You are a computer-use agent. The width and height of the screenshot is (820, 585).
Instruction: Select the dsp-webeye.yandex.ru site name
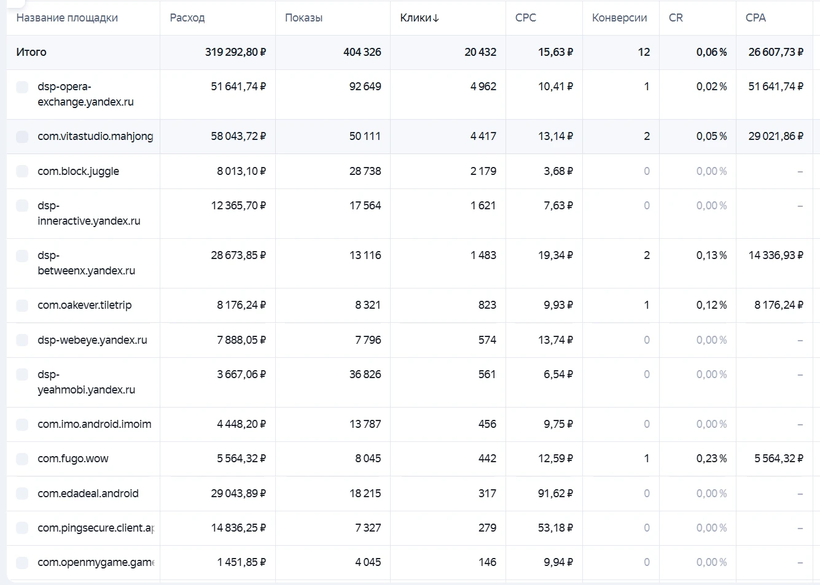[92, 340]
